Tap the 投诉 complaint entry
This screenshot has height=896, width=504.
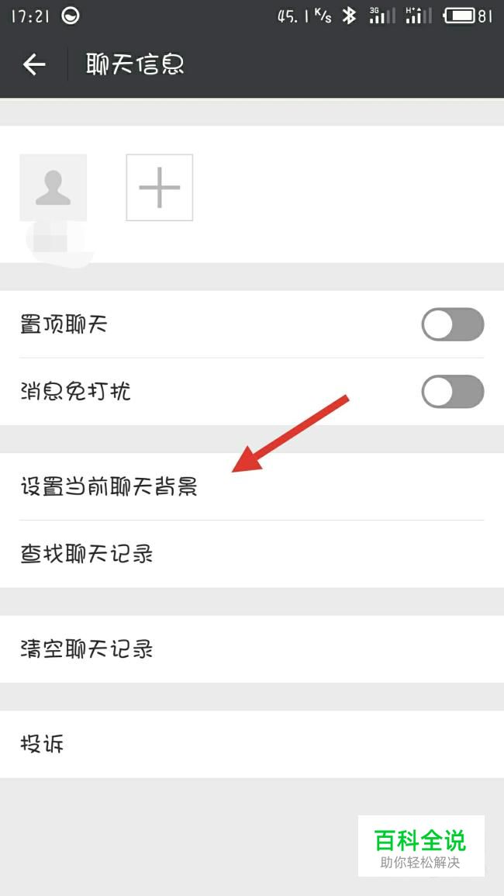click(x=252, y=745)
